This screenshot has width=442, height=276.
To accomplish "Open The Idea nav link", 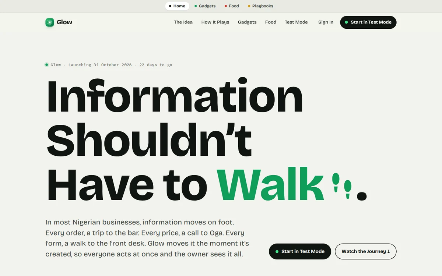I will [x=183, y=22].
